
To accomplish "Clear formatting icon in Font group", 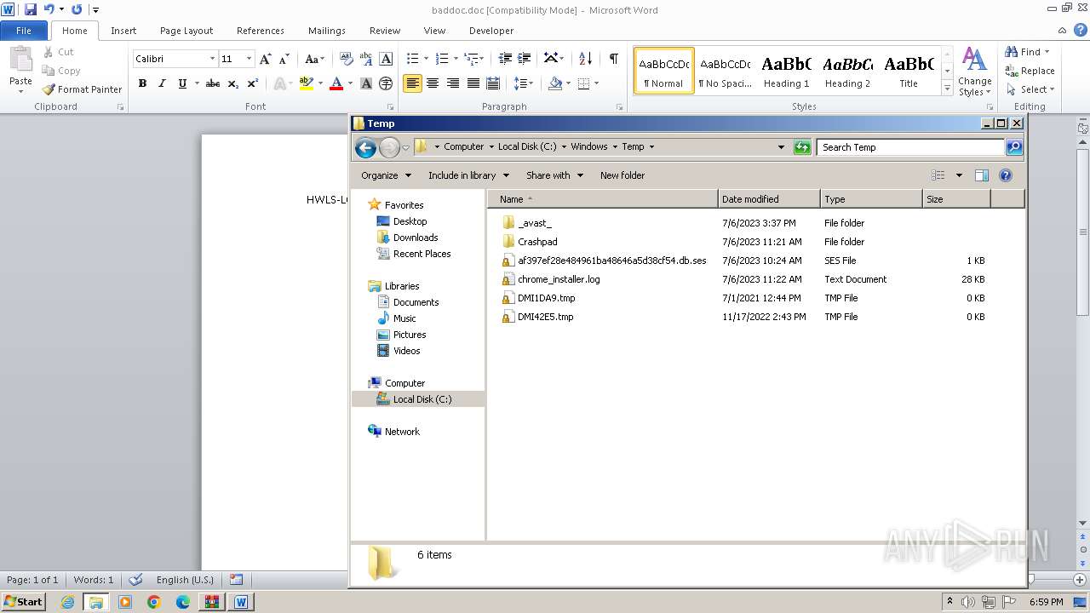I will coord(346,59).
